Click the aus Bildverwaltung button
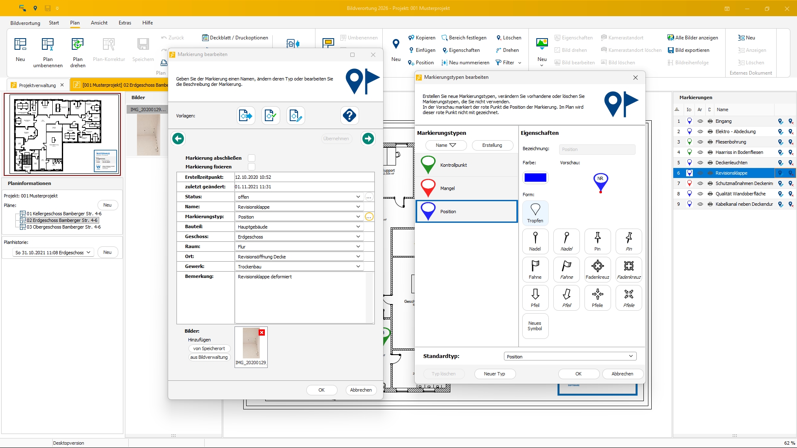Screen dimensions: 797x448 209,357
